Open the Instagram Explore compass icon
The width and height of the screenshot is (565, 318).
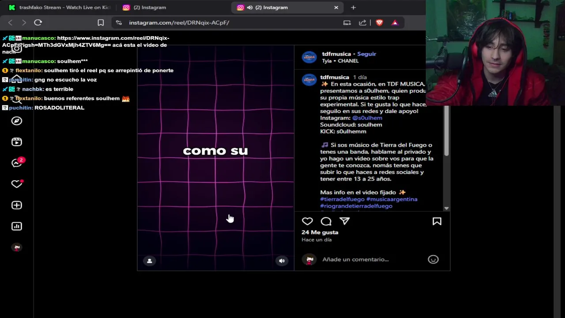click(16, 121)
